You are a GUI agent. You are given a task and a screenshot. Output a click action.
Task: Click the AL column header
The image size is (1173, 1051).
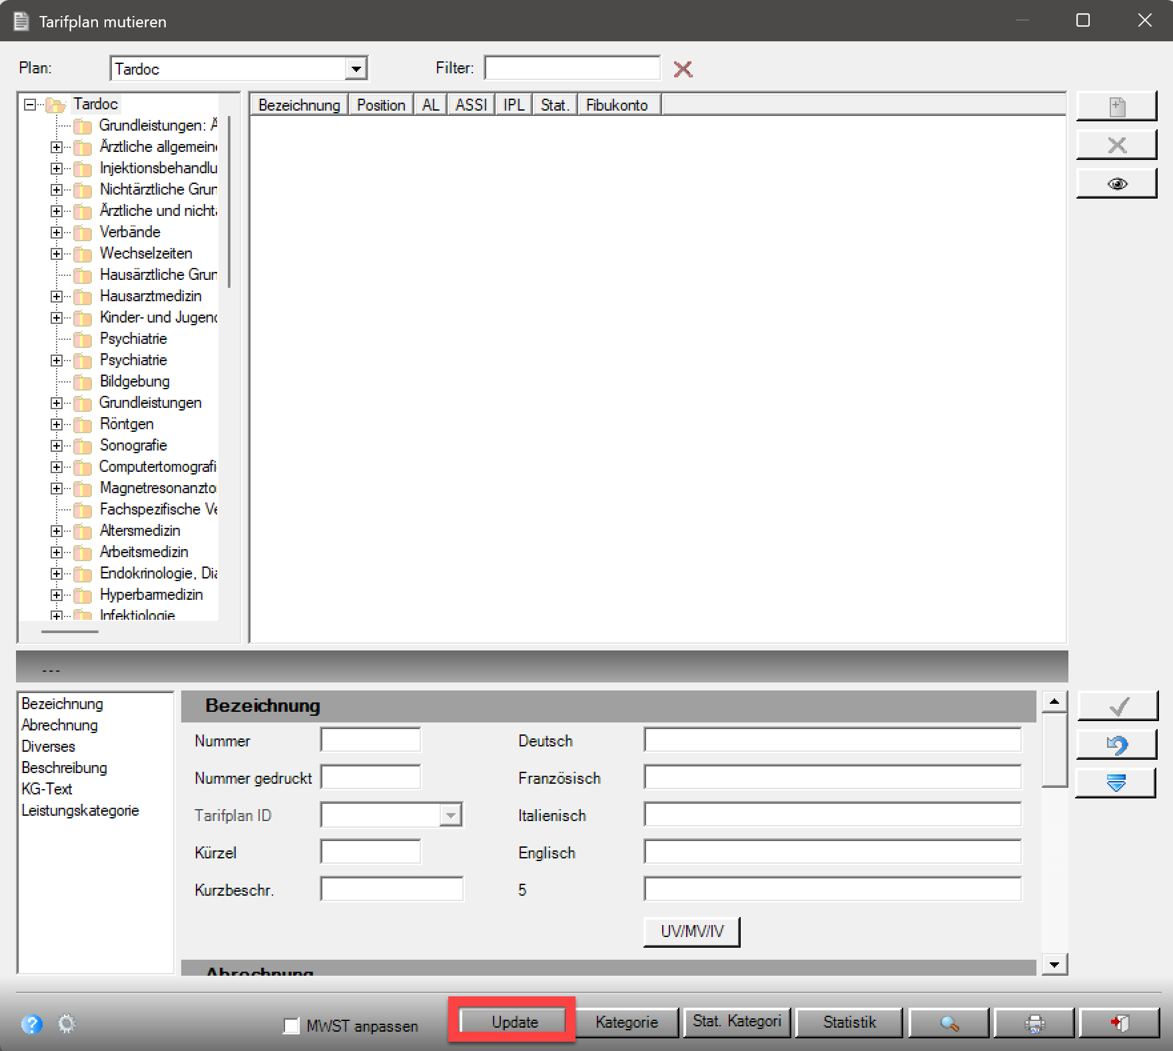click(x=430, y=105)
